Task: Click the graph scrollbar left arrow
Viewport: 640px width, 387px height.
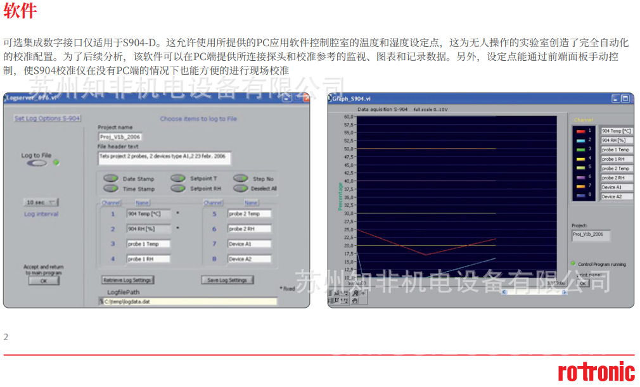Action: pos(504,292)
